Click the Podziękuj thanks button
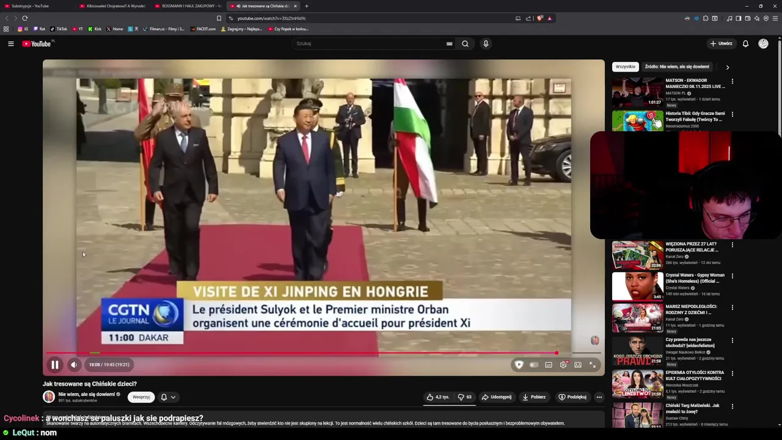 tap(572, 397)
